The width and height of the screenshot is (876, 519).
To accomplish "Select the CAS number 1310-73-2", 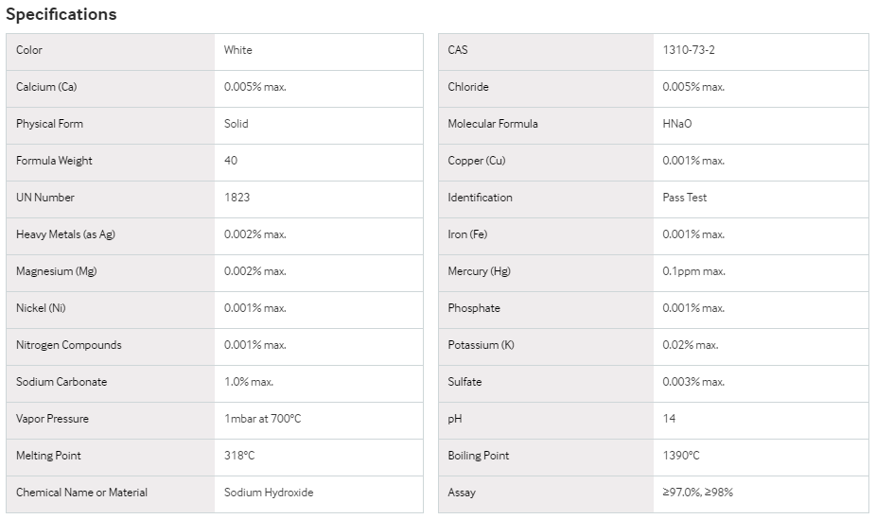I will point(689,50).
